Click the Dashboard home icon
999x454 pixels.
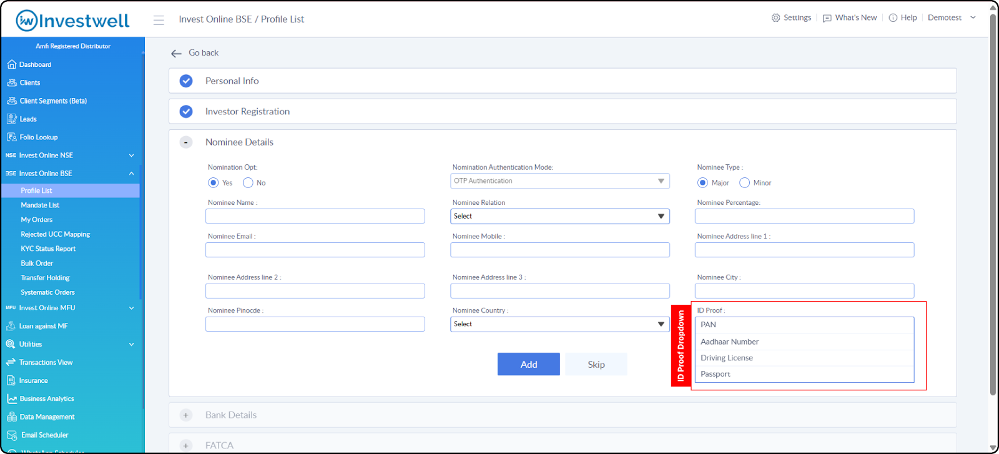[x=11, y=64]
